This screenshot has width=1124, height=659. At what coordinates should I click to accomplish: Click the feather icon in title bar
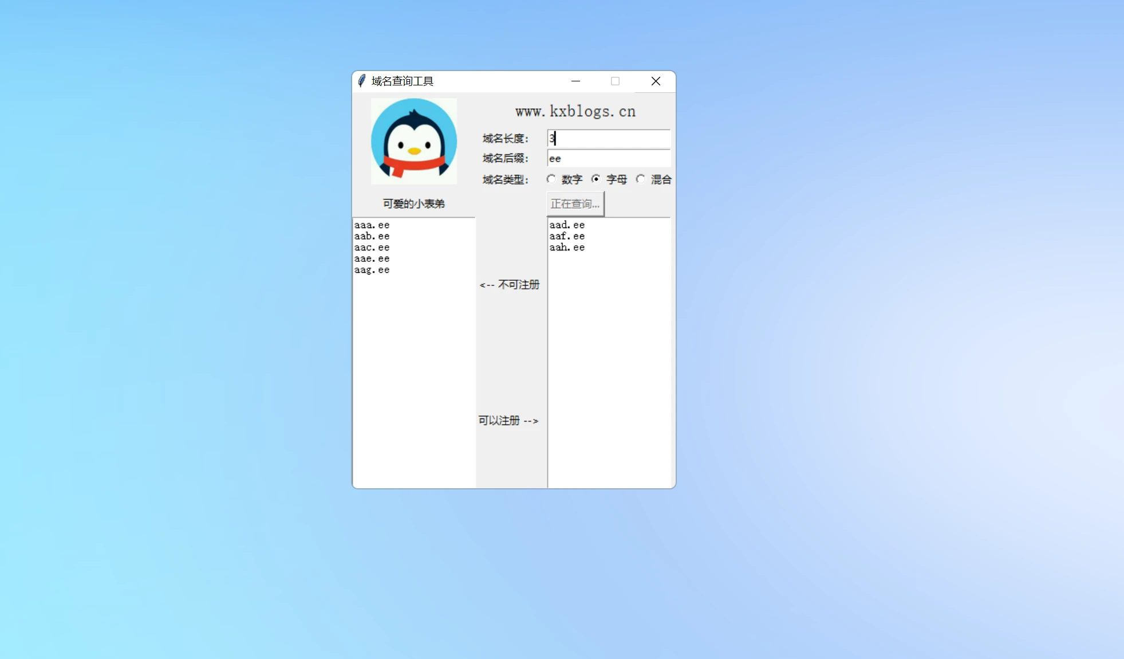361,81
